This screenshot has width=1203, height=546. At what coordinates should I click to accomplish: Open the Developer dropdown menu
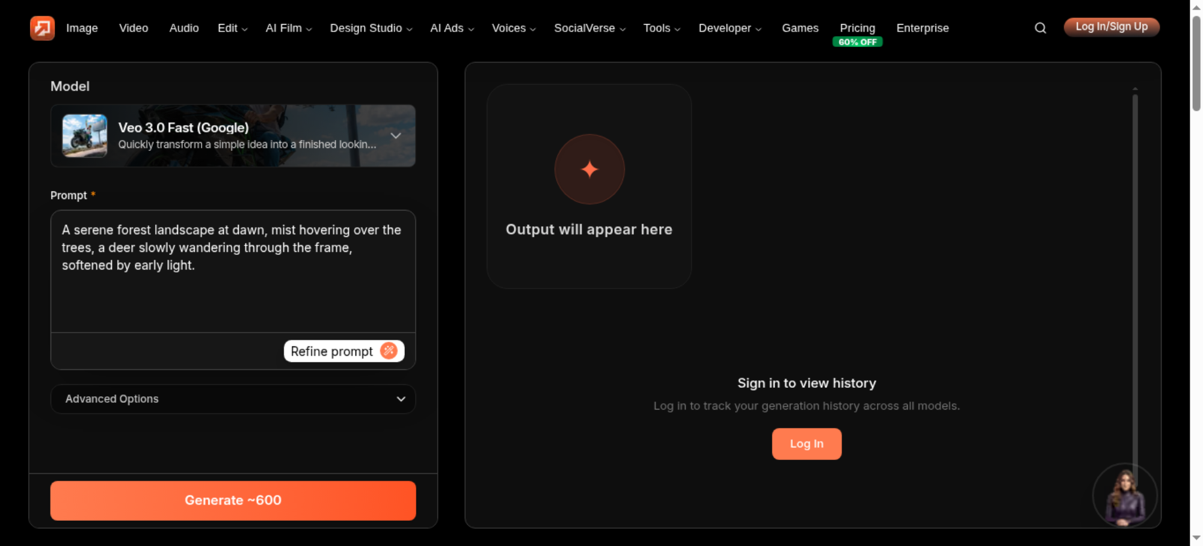pyautogui.click(x=730, y=28)
